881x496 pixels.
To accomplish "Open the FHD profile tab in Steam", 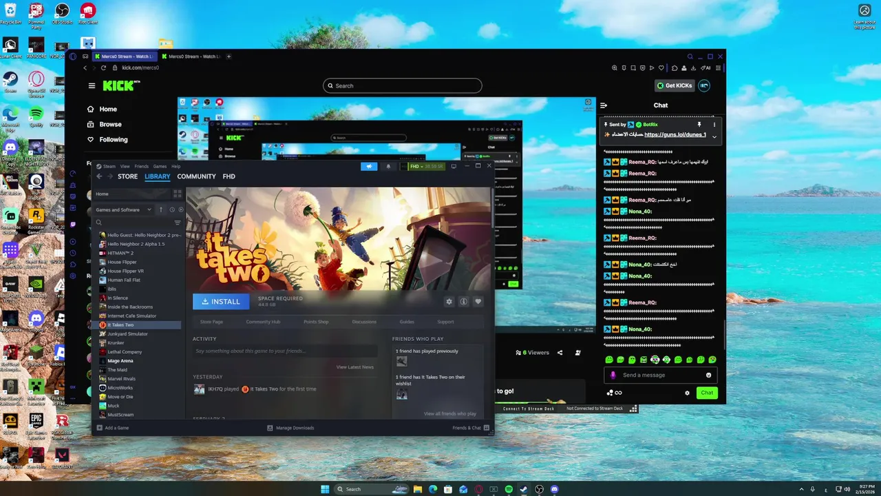I will point(229,176).
